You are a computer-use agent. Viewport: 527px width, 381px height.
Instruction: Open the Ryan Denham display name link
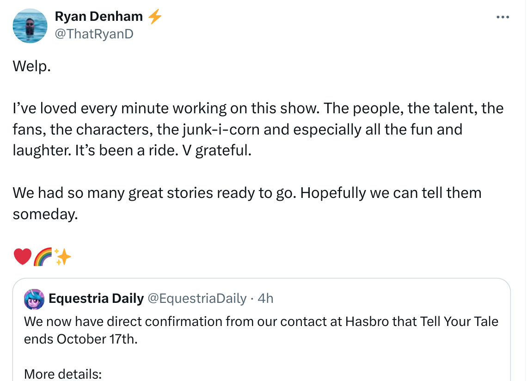point(98,17)
